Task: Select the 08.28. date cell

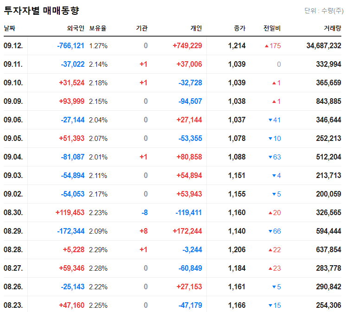Action: coord(13,249)
